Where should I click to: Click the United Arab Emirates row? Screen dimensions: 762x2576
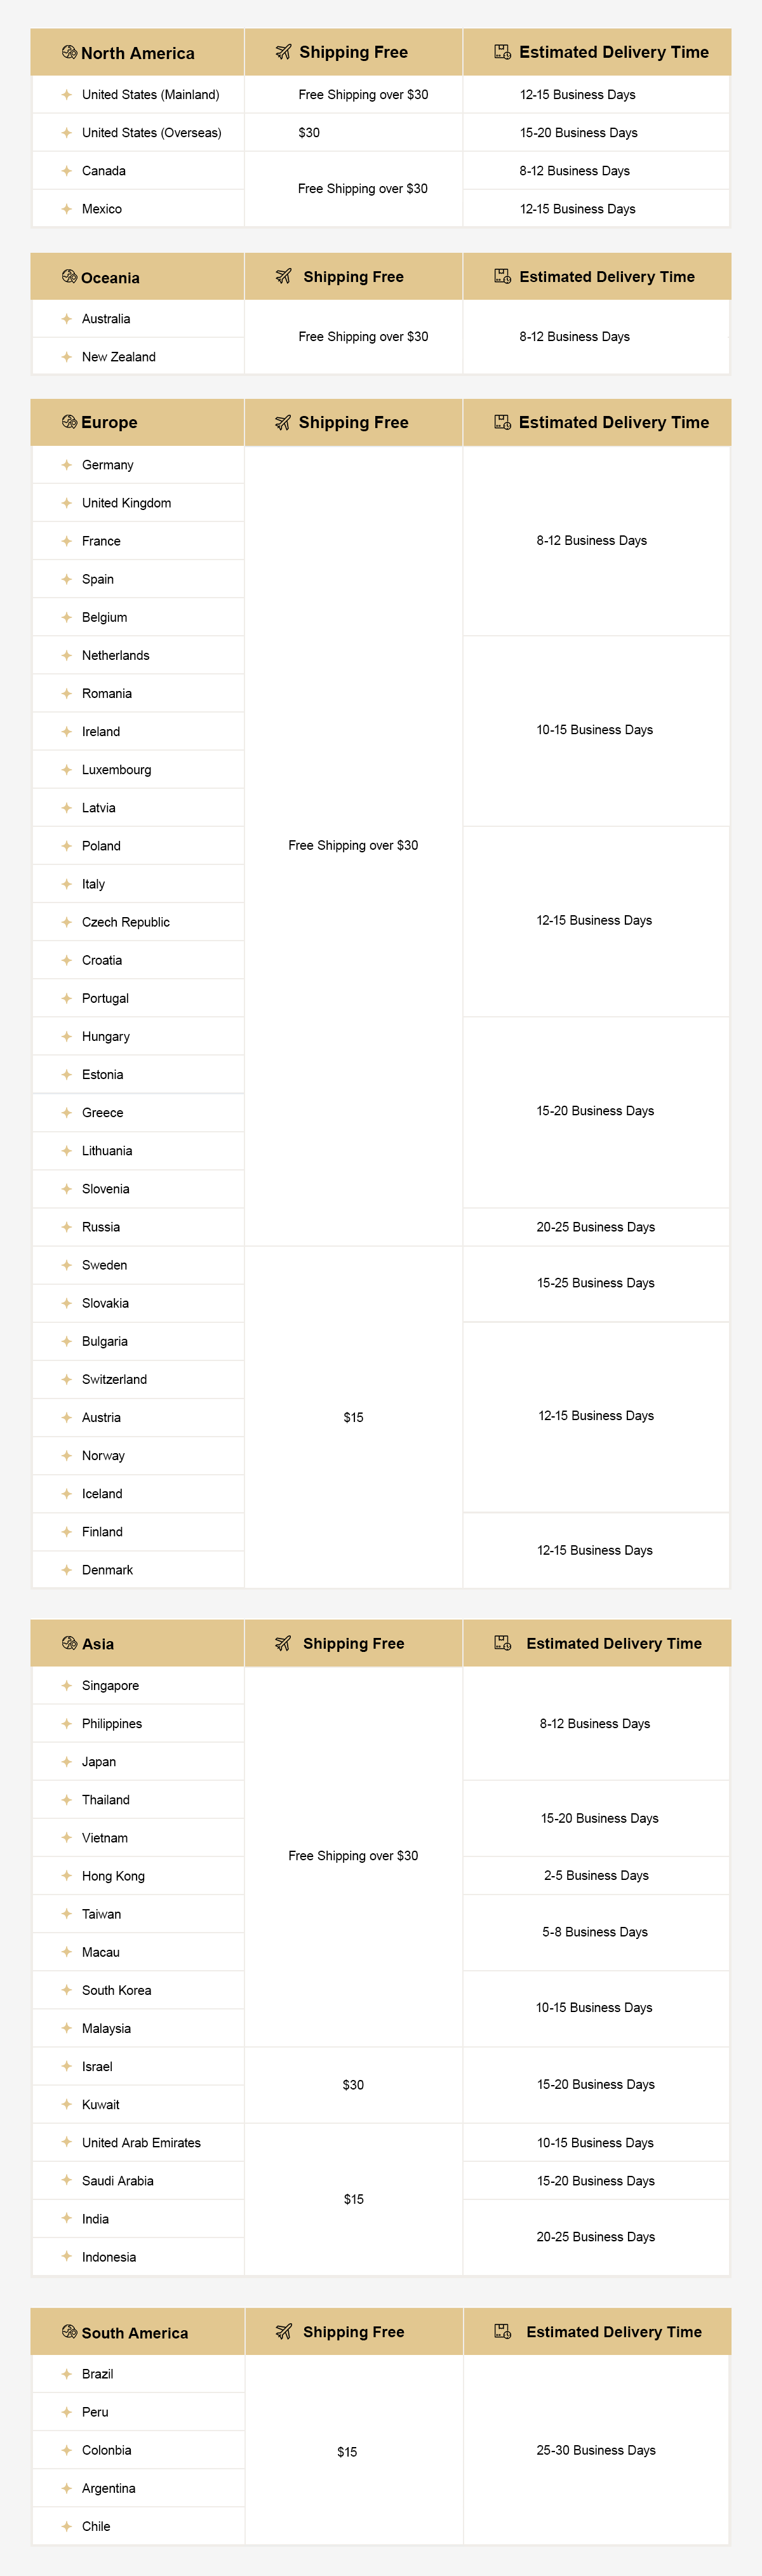pyautogui.click(x=139, y=2143)
